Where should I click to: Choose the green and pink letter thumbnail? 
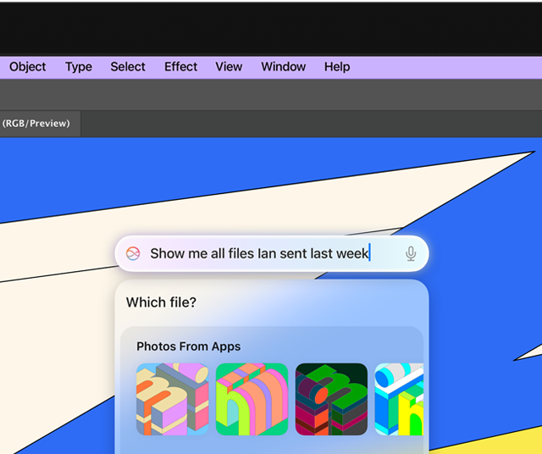coord(252,399)
